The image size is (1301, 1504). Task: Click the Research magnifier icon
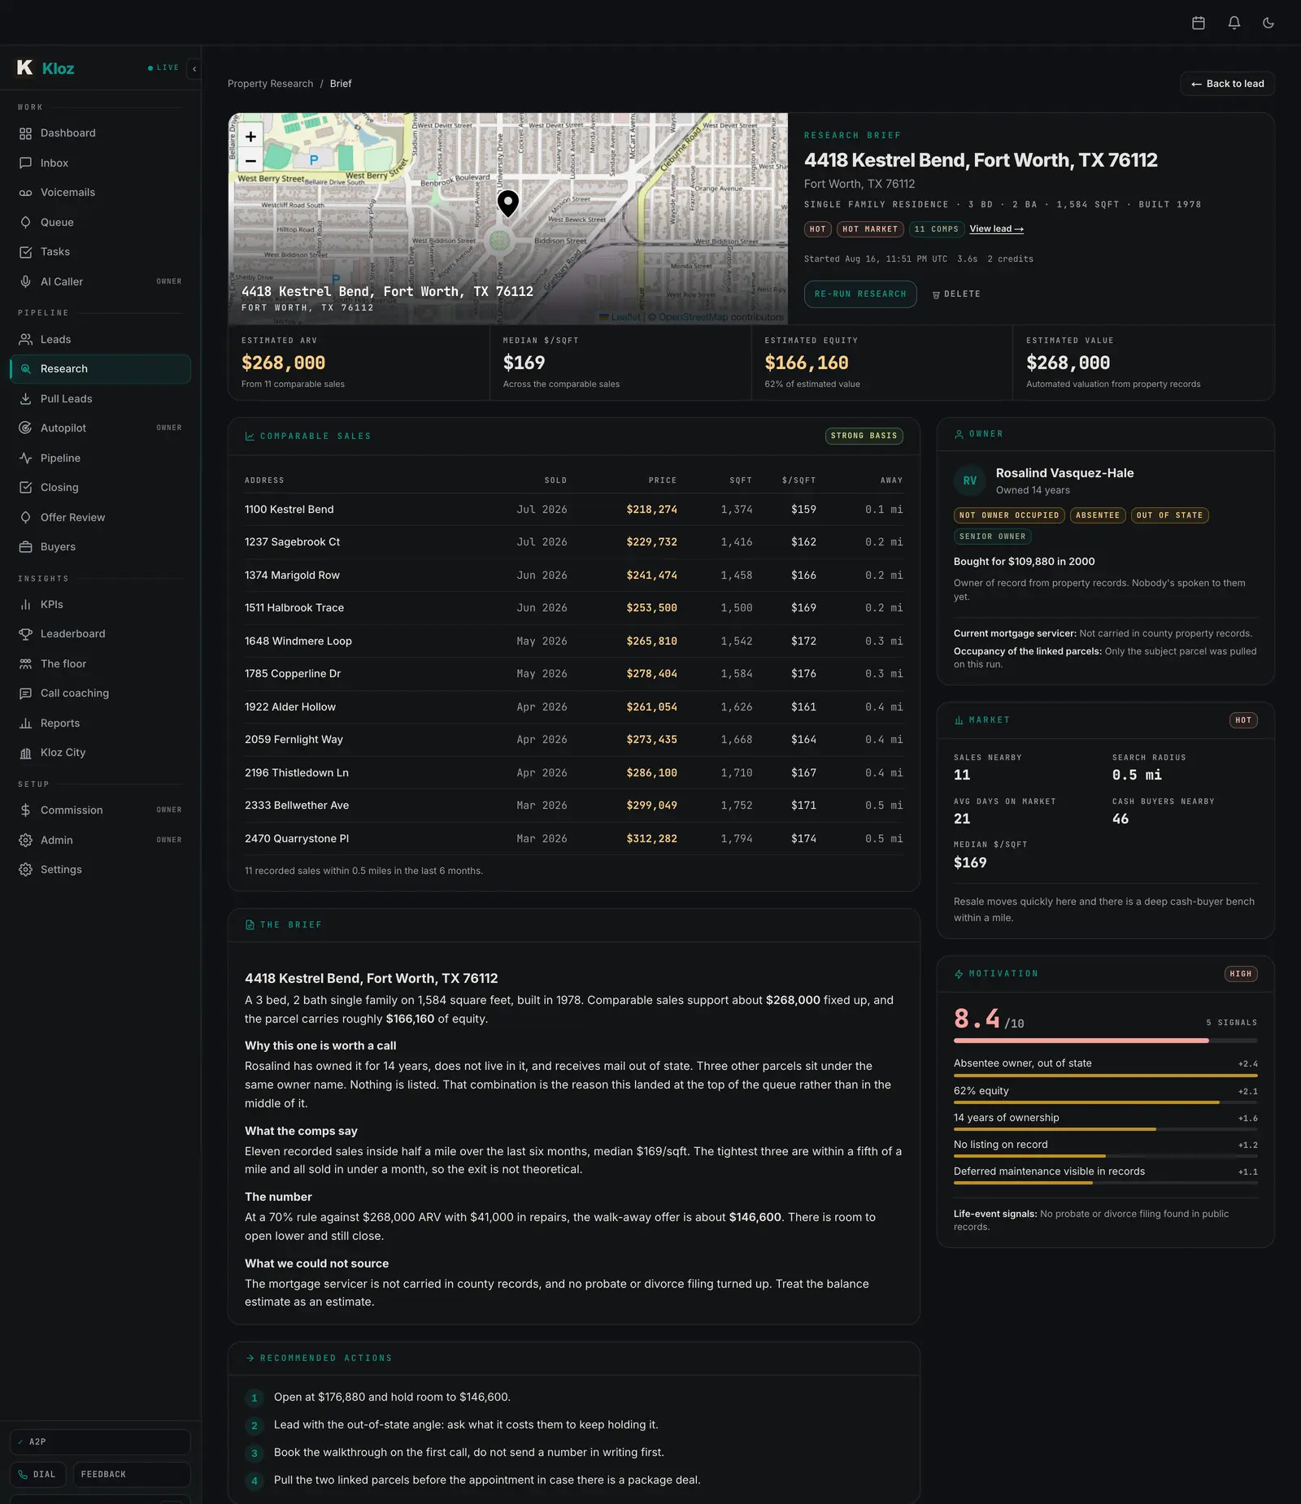tap(25, 369)
